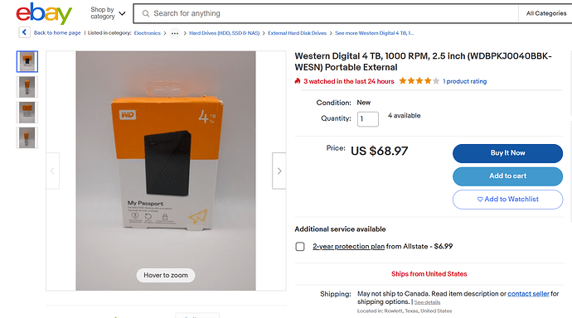Show previous product image arrow
The height and width of the screenshot is (318, 572).
click(52, 171)
